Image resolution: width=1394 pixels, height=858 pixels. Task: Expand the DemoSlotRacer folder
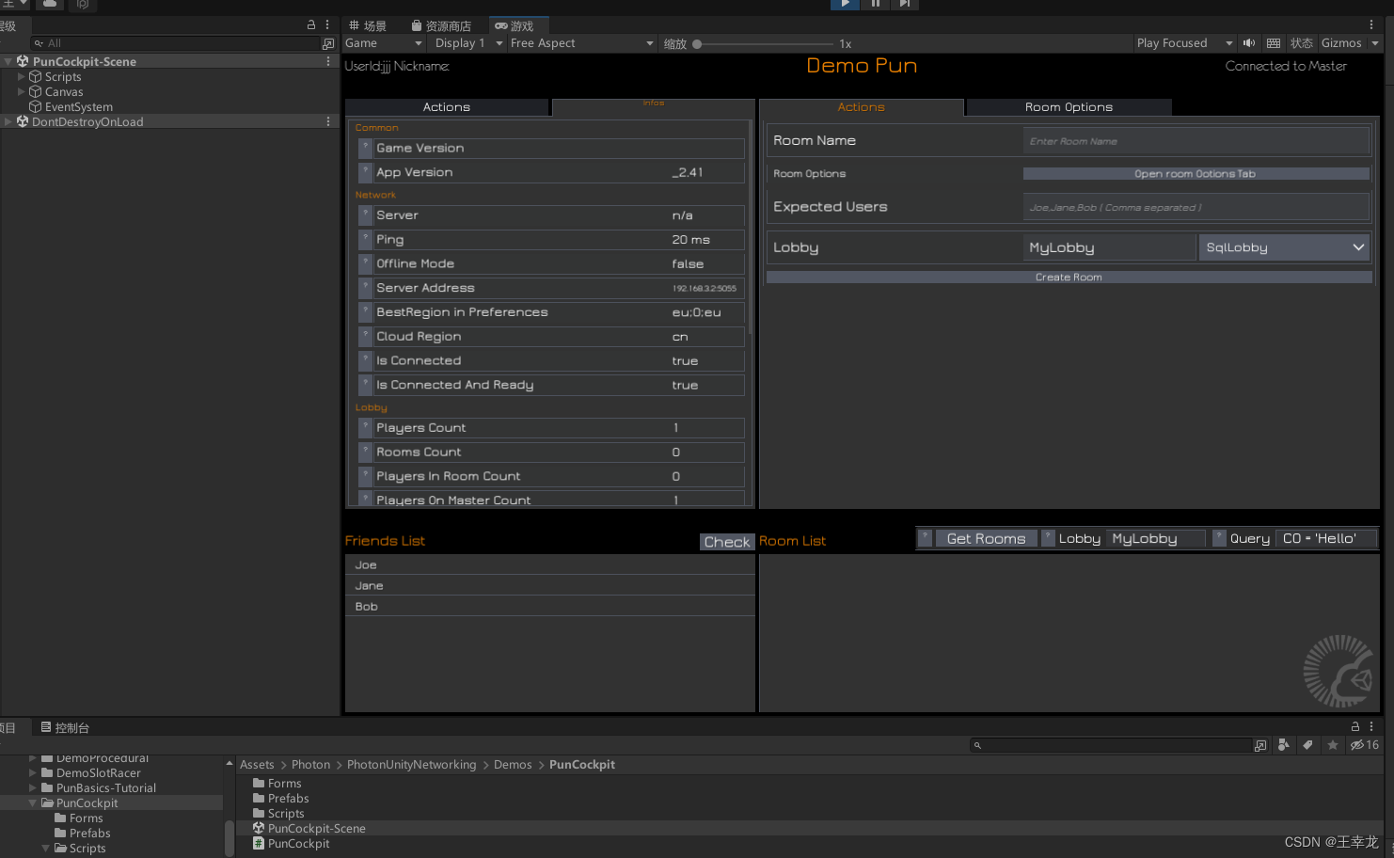[x=33, y=773]
